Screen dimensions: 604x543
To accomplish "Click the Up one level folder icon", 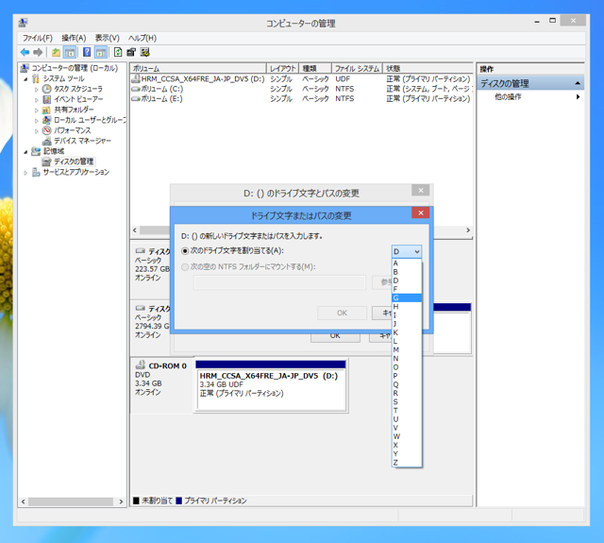I will [56, 52].
